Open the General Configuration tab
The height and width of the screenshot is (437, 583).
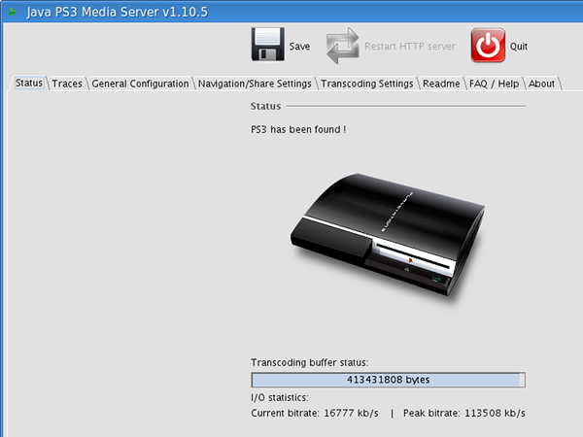(x=140, y=84)
